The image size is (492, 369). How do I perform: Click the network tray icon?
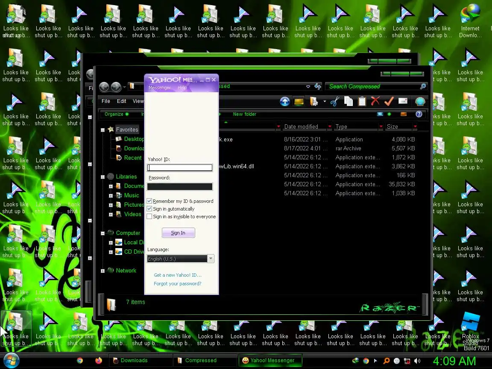[x=407, y=361]
